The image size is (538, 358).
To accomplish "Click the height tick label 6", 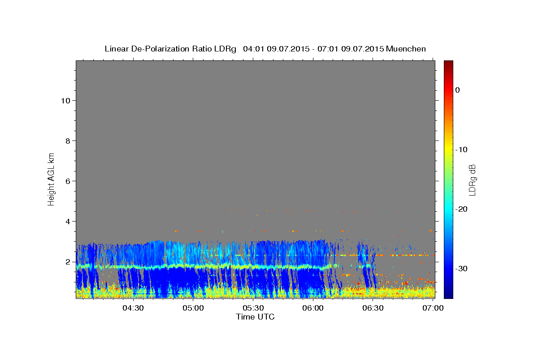I will (x=68, y=181).
